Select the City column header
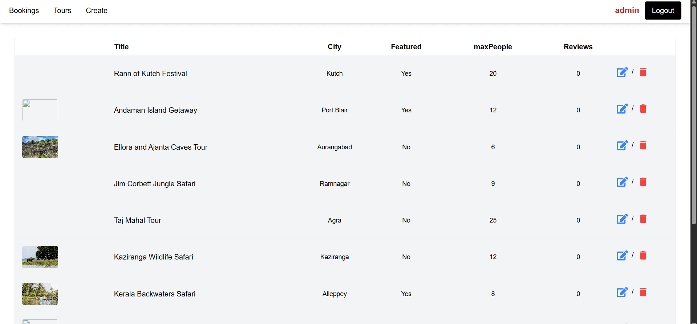 click(335, 47)
